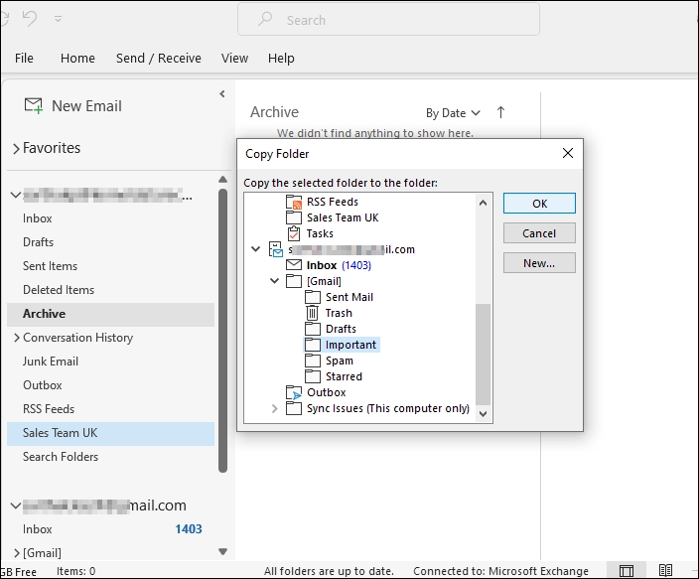Click the Undo arrow icon in title bar
This screenshot has height=579, width=699.
point(30,19)
